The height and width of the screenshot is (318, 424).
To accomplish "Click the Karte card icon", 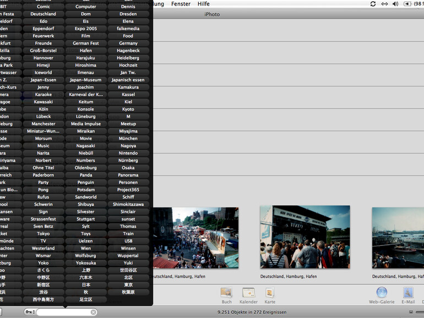I will [x=270, y=293].
